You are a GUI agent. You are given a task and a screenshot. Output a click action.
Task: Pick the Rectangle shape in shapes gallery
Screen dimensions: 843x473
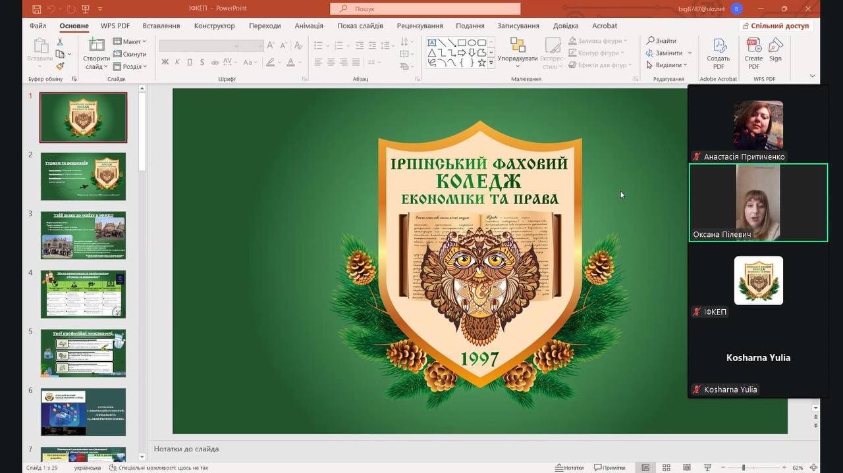(x=462, y=42)
